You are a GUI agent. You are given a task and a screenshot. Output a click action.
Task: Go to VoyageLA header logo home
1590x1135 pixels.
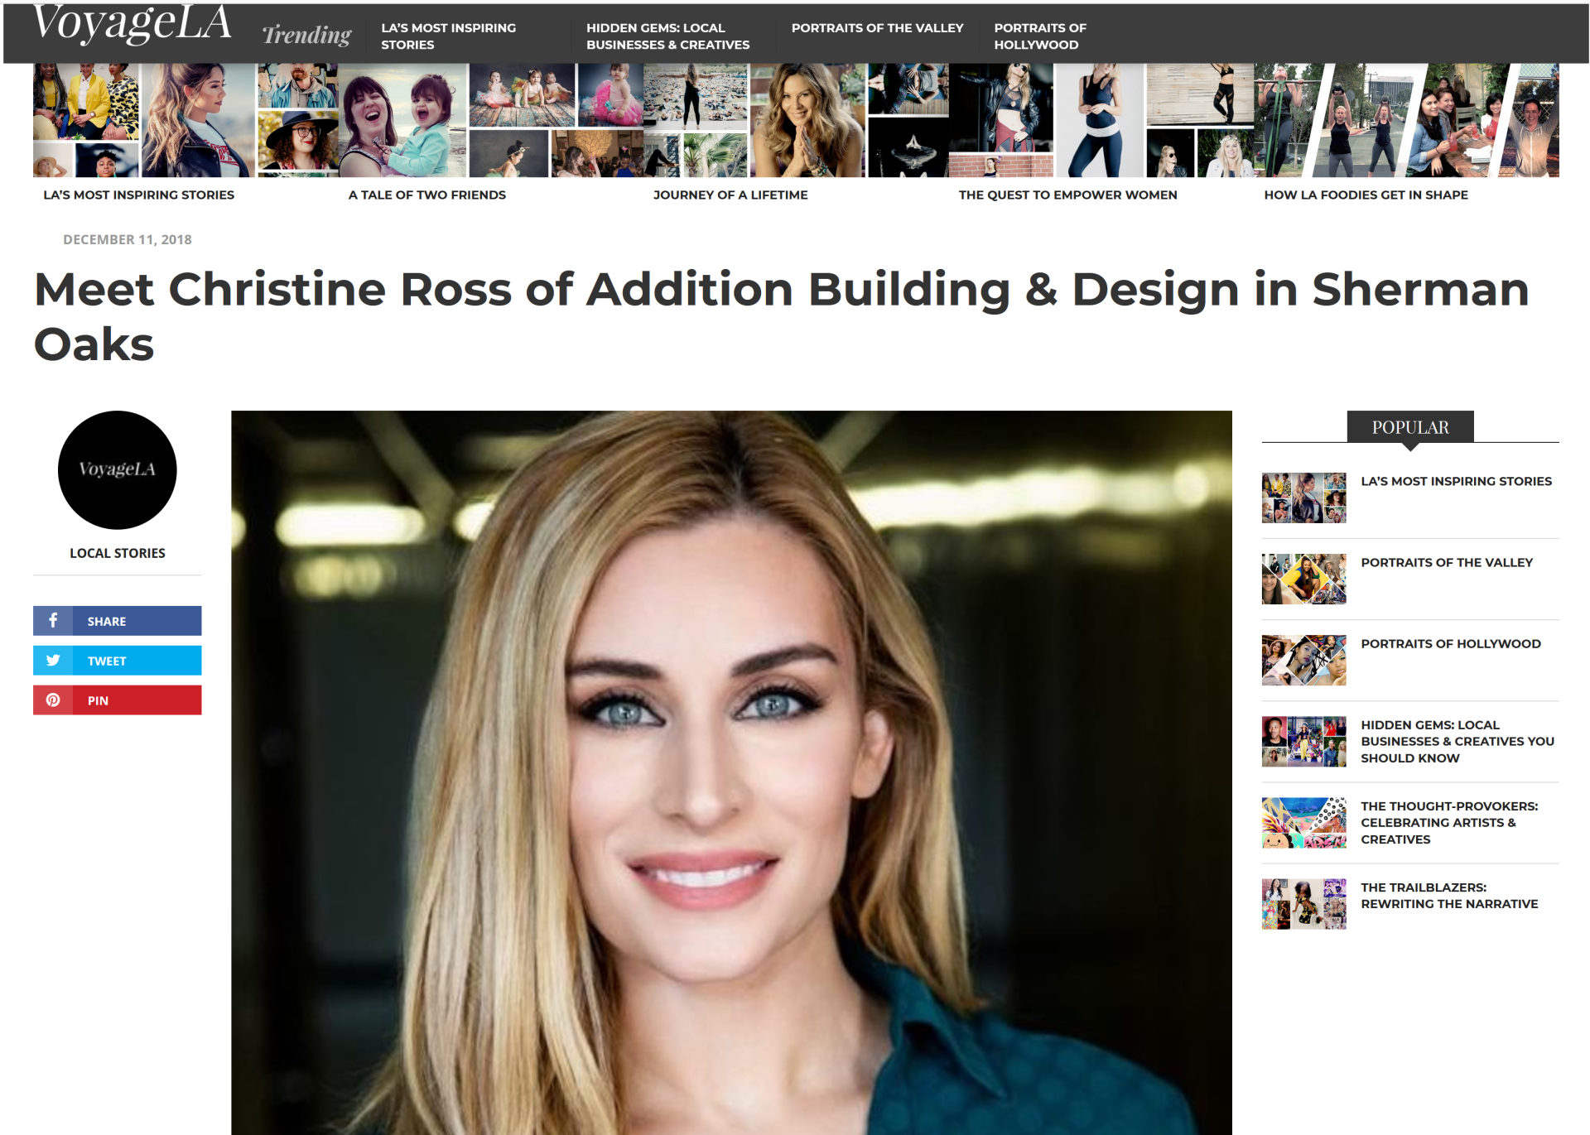click(x=132, y=23)
